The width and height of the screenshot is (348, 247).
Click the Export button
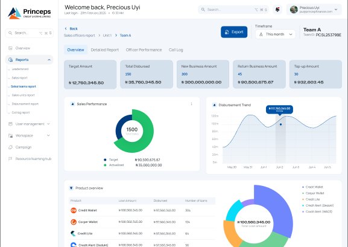point(234,32)
